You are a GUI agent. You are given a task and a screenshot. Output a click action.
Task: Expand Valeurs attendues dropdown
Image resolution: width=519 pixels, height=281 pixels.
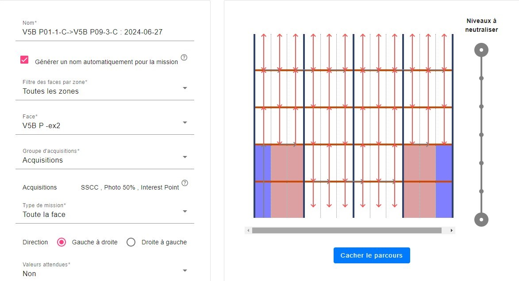coord(104,270)
